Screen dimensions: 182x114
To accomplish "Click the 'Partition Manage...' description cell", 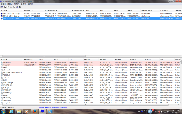I will 136,100.
